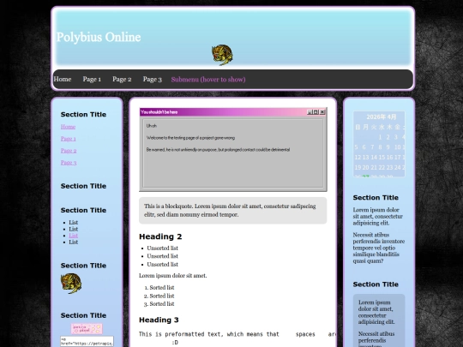This screenshot has height=347, width=463.
Task: Click the second Sorted list item
Action: [x=162, y=296]
